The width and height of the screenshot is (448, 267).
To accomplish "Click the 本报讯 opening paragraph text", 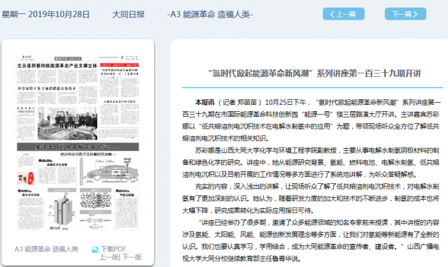I will (311, 120).
